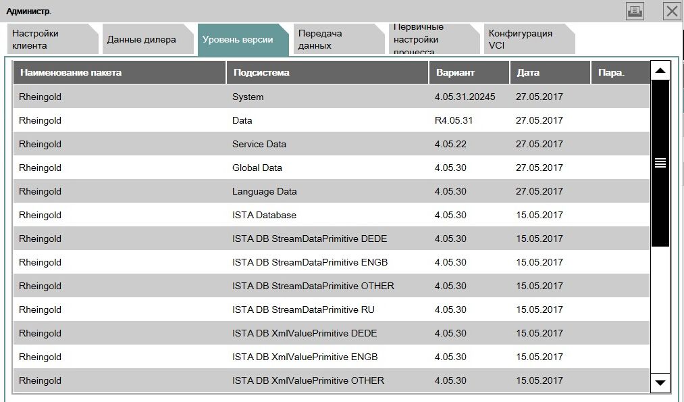Open the Первичные настройки процесса tab
This screenshot has width=684, height=402.
coord(434,39)
